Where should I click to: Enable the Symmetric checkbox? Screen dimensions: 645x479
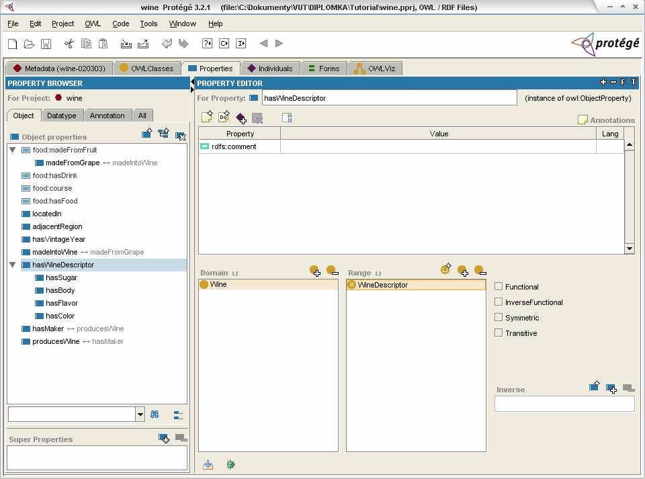click(498, 317)
